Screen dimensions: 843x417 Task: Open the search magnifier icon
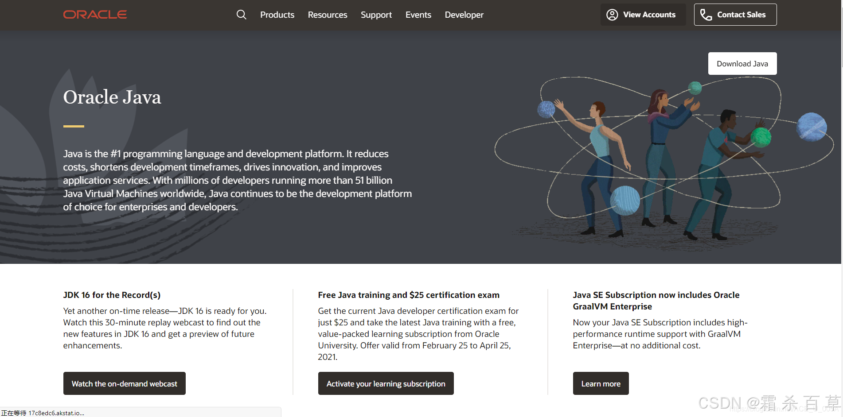tap(241, 15)
